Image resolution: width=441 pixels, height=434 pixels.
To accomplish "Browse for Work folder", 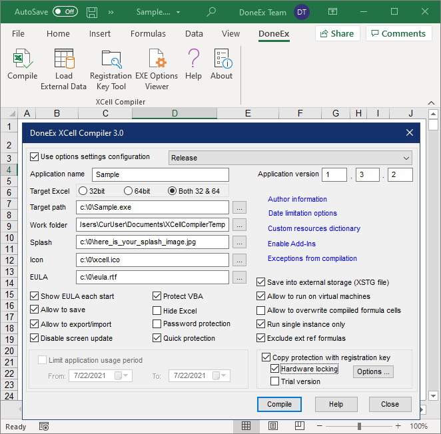I will tap(239, 225).
